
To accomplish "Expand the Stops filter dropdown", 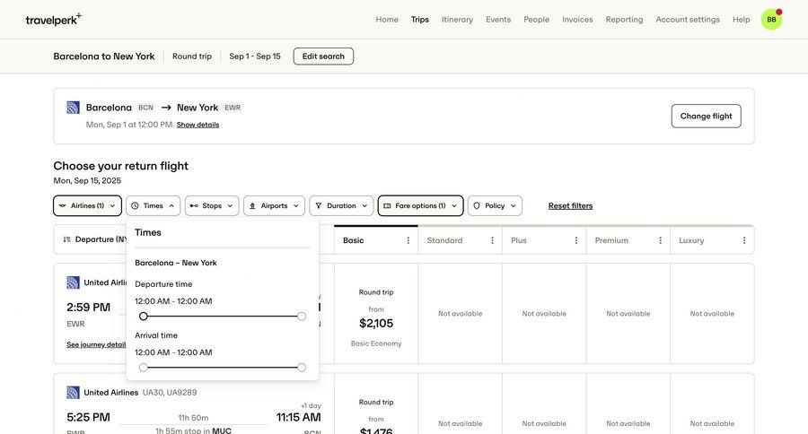I will coord(212,206).
